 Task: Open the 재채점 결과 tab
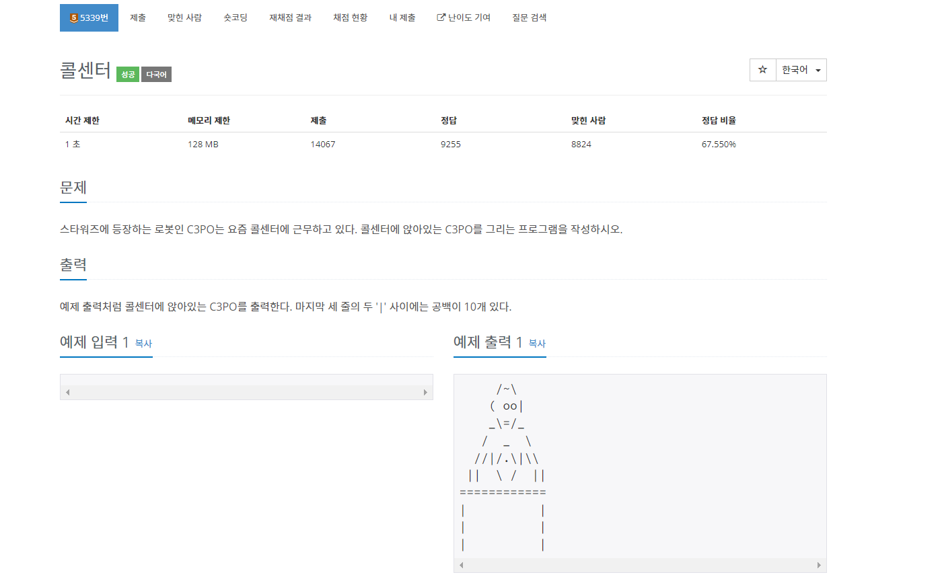tap(290, 17)
